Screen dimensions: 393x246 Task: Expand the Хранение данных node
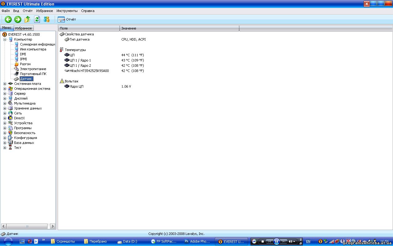click(x=5, y=108)
